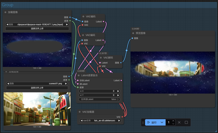Click the 图像 input port of 预览图像
Viewport: 218px width, 133px height.
click(x=132, y=38)
